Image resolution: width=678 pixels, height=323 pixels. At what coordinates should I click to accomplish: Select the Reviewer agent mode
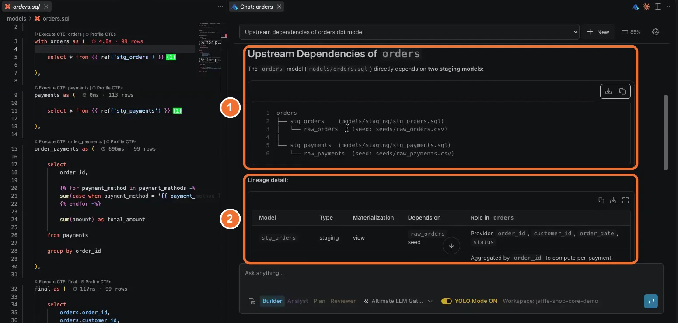[343, 301]
